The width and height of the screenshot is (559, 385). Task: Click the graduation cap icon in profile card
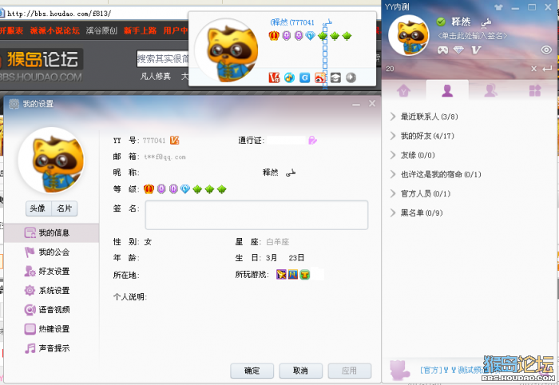pyautogui.click(x=335, y=77)
